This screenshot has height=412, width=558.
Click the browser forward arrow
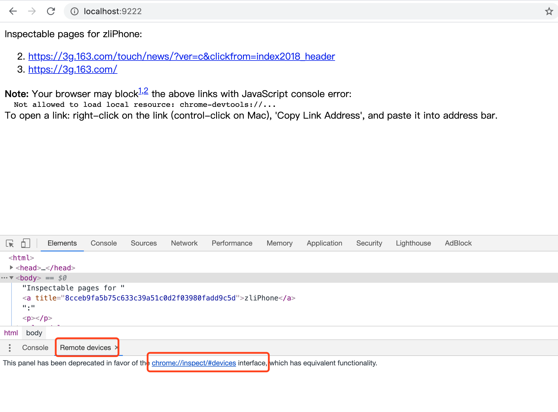[x=32, y=11]
